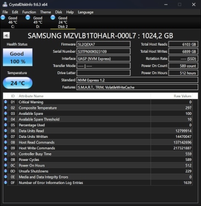
Task: Click the 24 °C temperature button
Action: click(18, 83)
